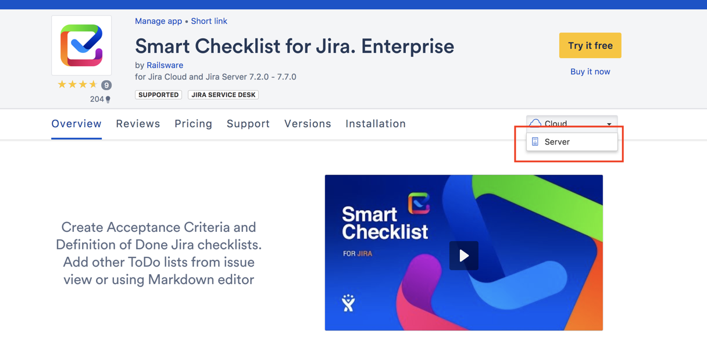Viewport: 707px width, 344px height.
Task: Play the Smart Checklist video
Action: click(x=464, y=256)
